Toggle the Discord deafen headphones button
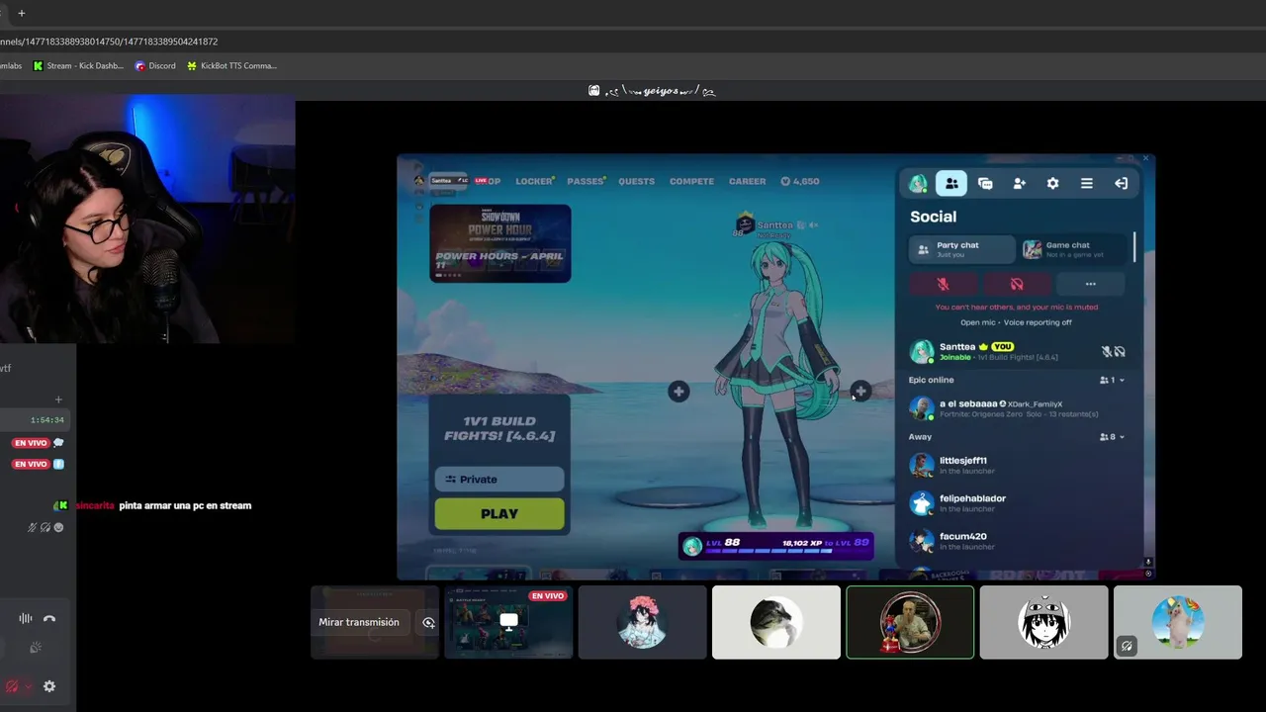1266x712 pixels. pyautogui.click(x=12, y=686)
